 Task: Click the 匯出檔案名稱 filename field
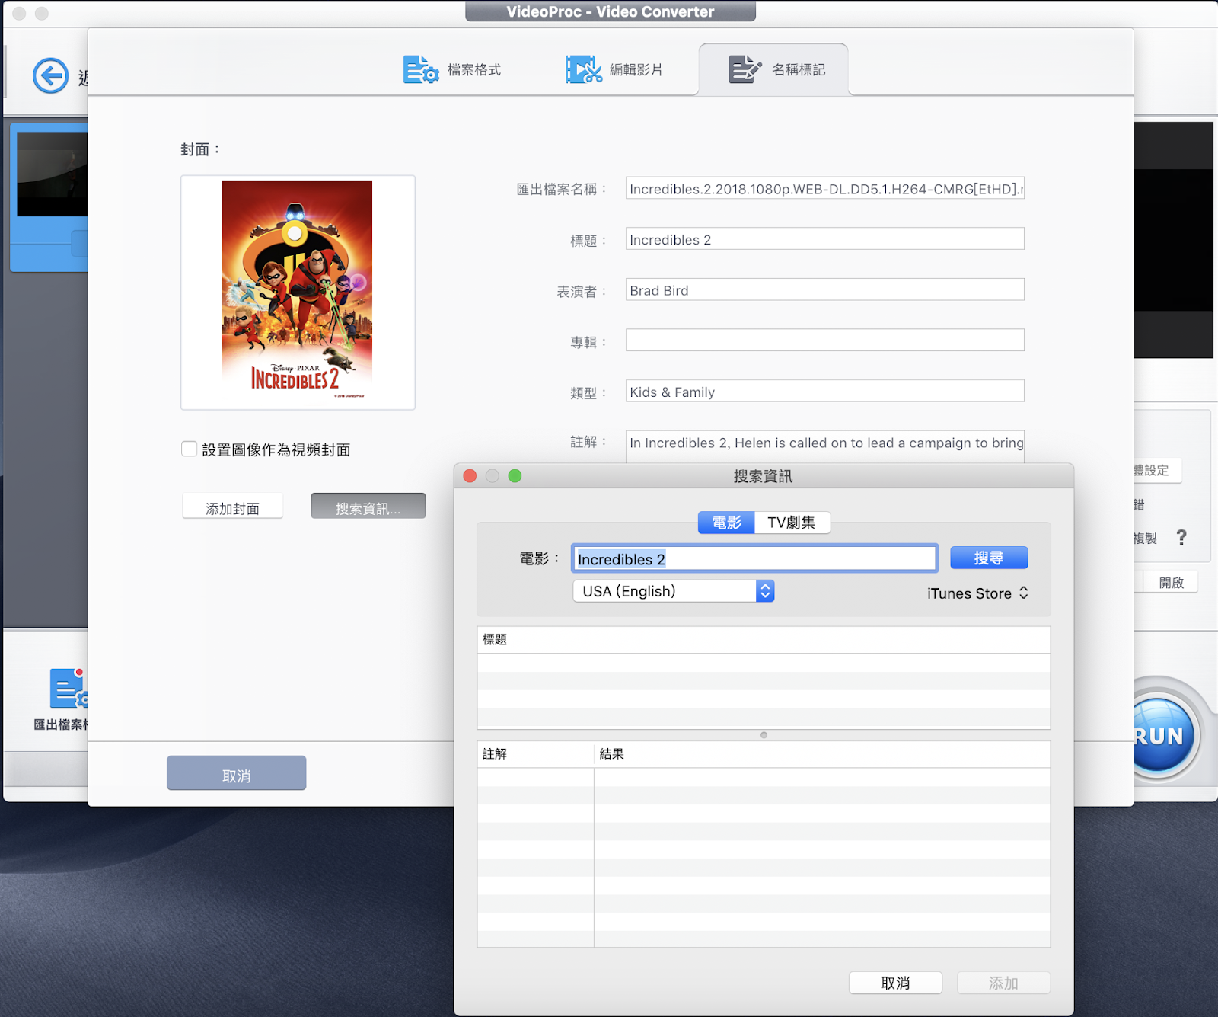824,188
